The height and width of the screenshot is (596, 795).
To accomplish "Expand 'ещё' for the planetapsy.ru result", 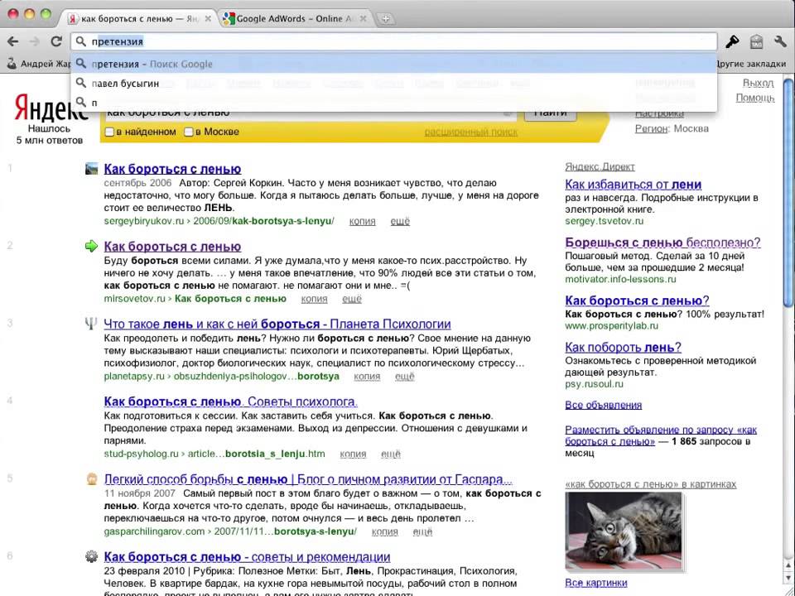I will pos(405,377).
